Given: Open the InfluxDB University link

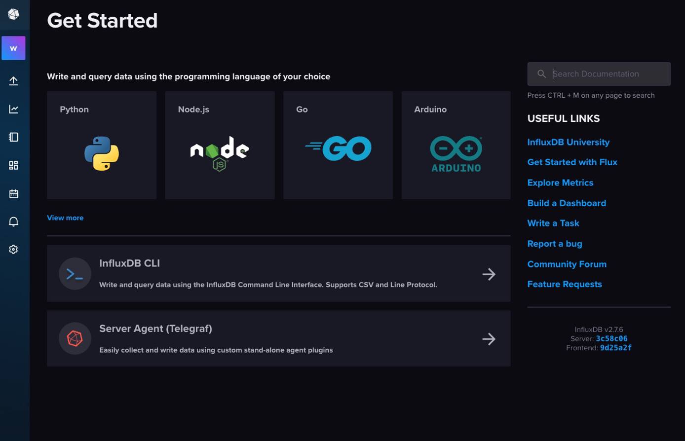Looking at the screenshot, I should pyautogui.click(x=568, y=142).
